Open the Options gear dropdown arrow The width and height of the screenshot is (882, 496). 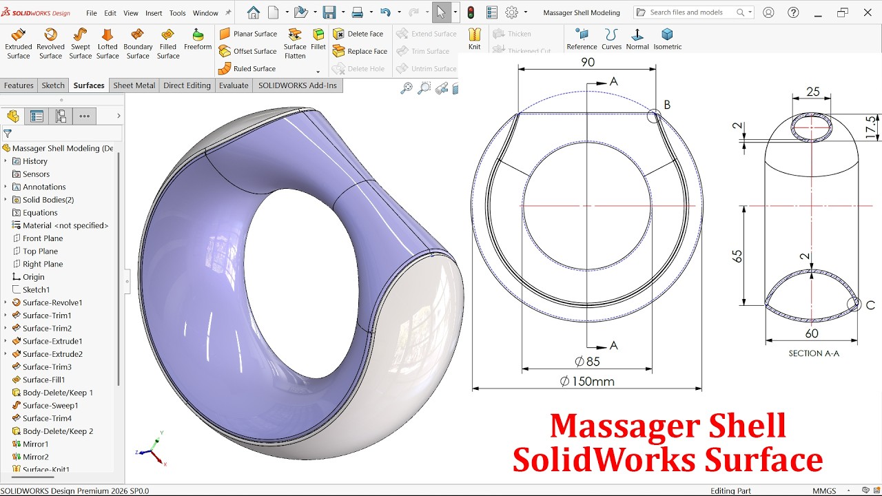pos(526,12)
